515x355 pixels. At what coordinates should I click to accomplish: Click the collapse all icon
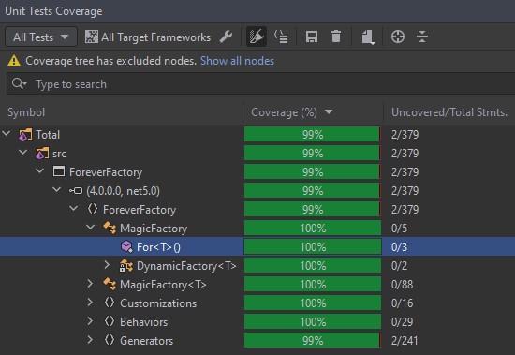(422, 37)
